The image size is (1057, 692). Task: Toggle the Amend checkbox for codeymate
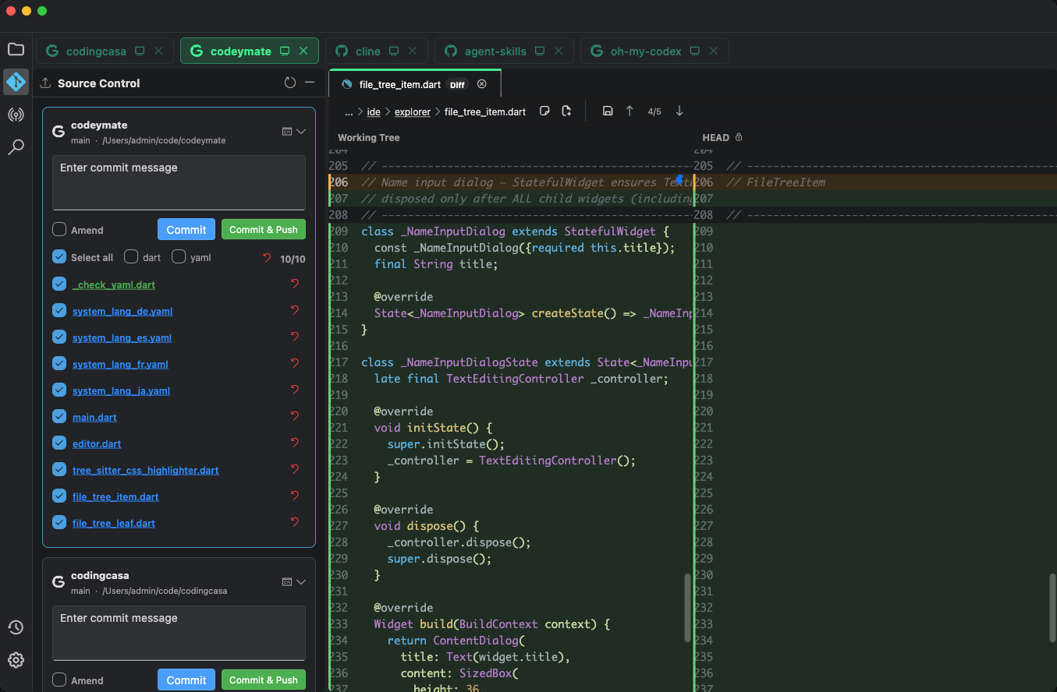pos(59,230)
